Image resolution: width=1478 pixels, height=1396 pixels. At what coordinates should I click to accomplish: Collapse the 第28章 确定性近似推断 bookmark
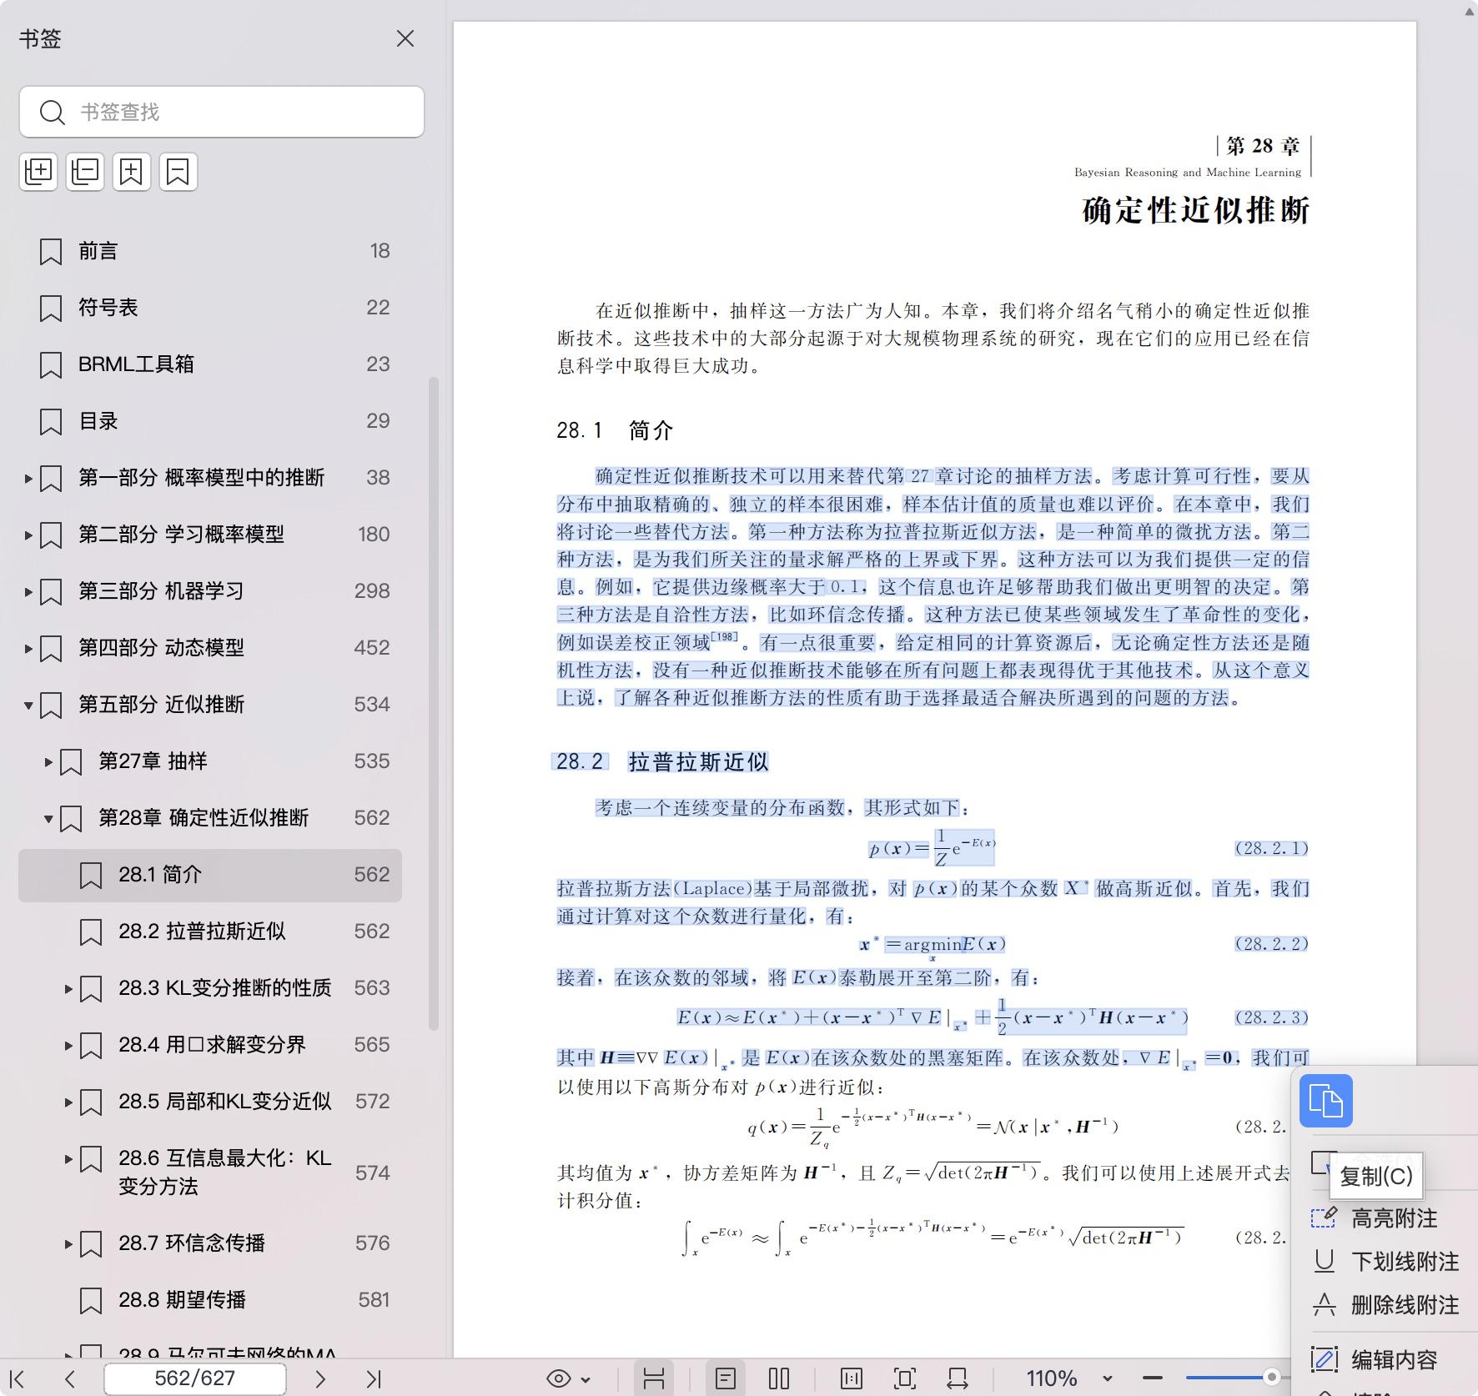pos(48,817)
